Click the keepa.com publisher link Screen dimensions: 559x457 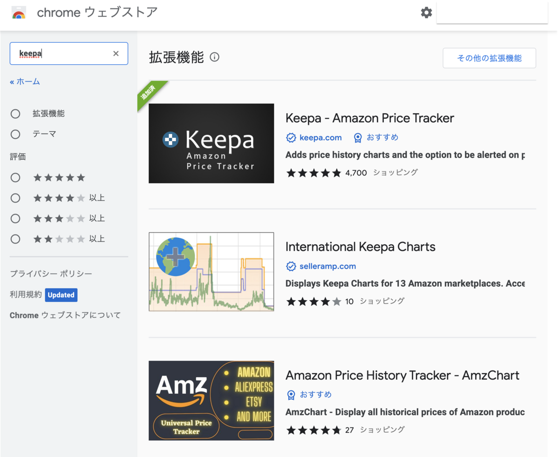pyautogui.click(x=320, y=138)
